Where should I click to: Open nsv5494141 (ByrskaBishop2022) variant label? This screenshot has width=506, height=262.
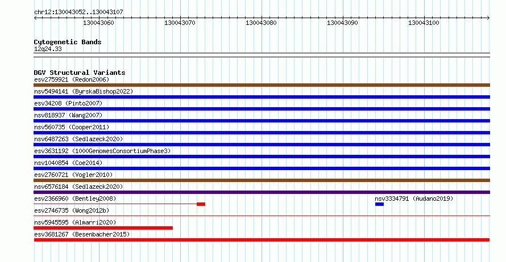[84, 91]
